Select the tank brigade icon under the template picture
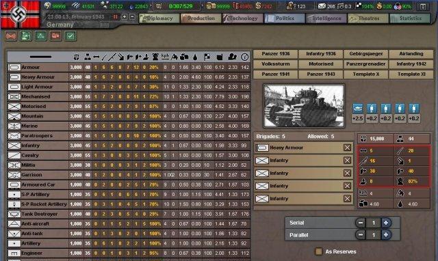The image size is (438, 261). click(x=357, y=108)
